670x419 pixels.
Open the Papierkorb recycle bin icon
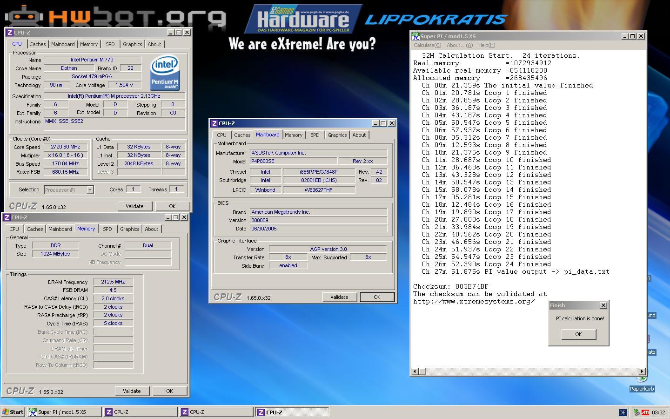coord(642,381)
